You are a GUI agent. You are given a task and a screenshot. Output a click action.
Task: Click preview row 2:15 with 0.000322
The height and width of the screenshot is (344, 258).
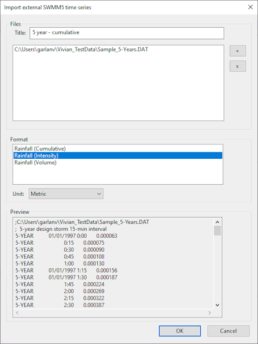pyautogui.click(x=60, y=298)
